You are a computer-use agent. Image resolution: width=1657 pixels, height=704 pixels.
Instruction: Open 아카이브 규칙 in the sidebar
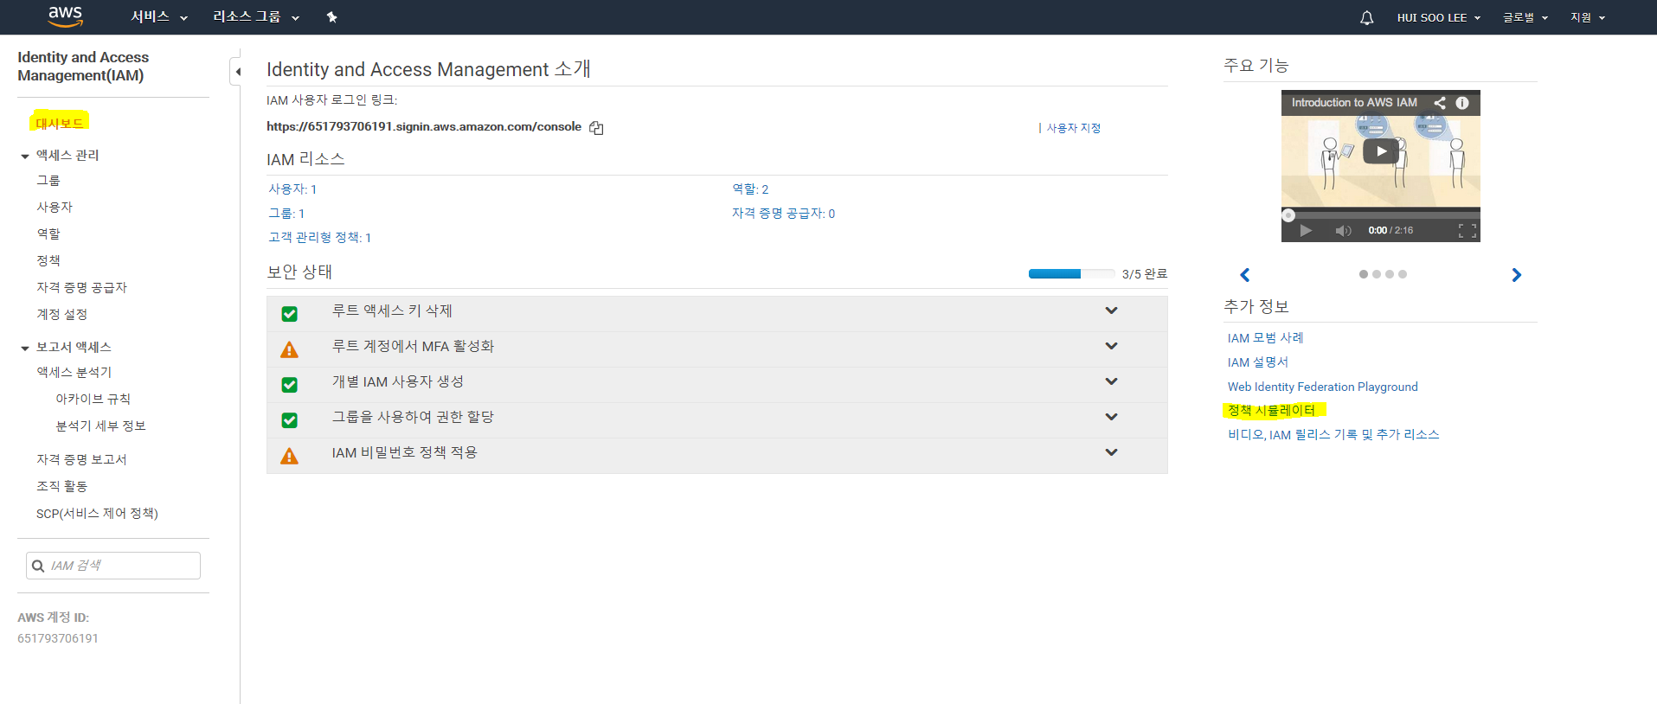pos(93,399)
